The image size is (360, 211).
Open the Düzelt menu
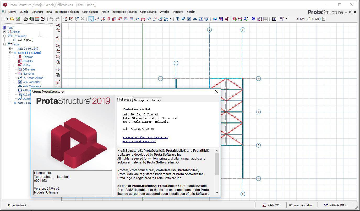point(24,12)
